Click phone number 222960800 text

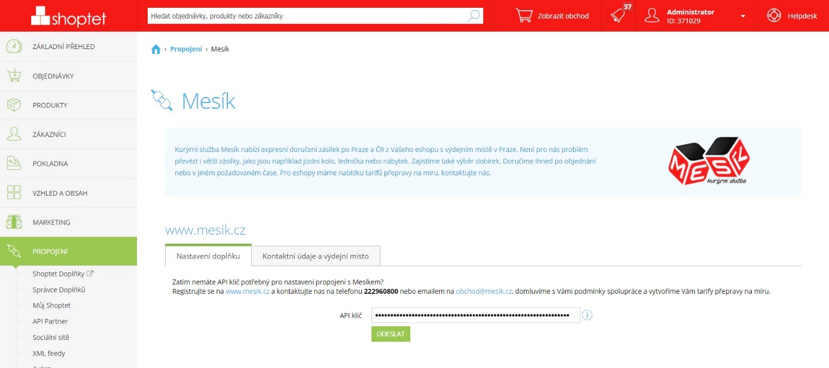coord(381,291)
